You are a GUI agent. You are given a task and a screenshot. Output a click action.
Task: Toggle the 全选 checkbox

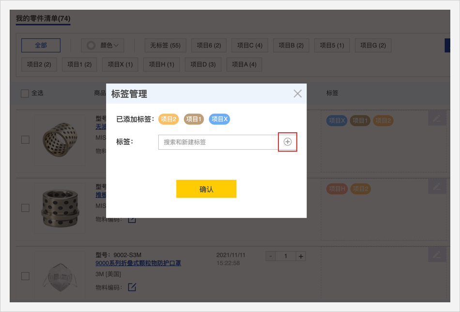coord(25,93)
